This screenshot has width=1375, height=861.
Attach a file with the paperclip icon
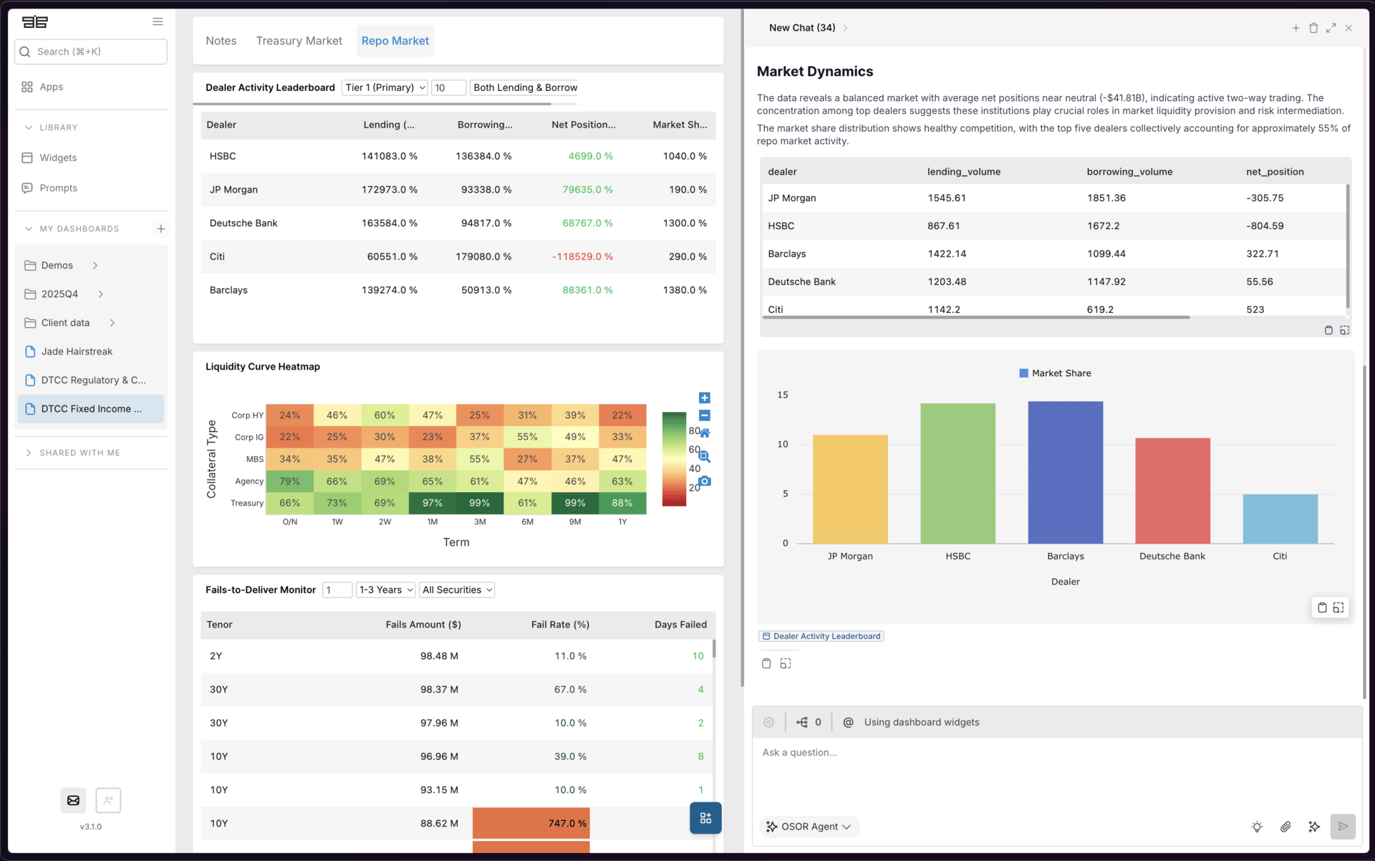click(1285, 827)
